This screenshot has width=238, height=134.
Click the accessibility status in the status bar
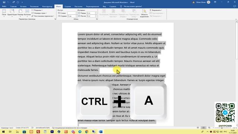click(70, 128)
